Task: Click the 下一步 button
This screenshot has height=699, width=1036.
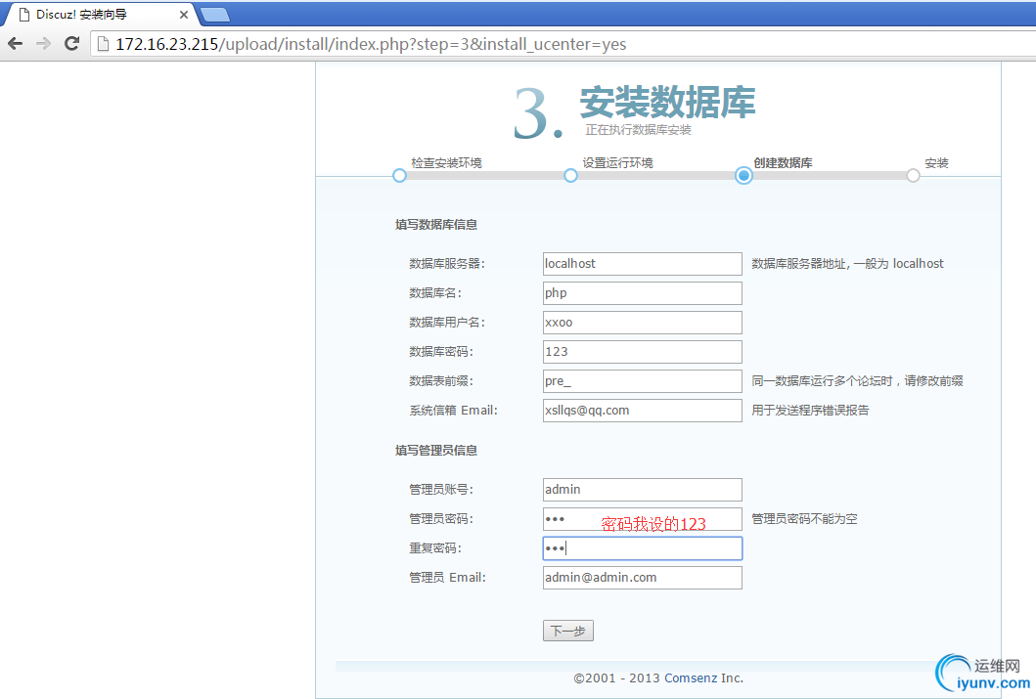Action: click(568, 631)
